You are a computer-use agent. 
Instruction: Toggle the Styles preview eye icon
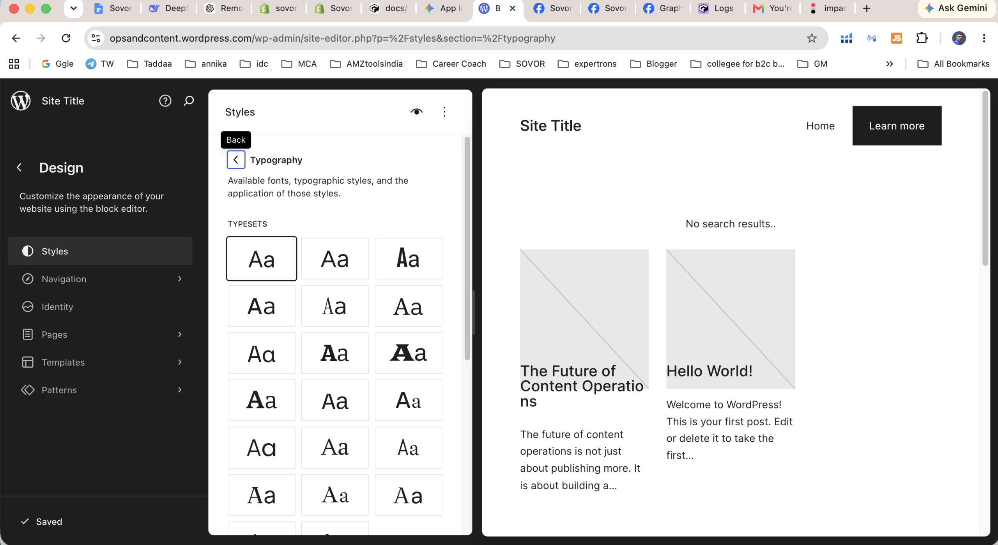(416, 112)
